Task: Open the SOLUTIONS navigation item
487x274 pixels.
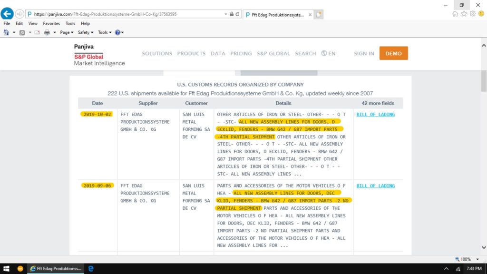Action: pos(157,53)
